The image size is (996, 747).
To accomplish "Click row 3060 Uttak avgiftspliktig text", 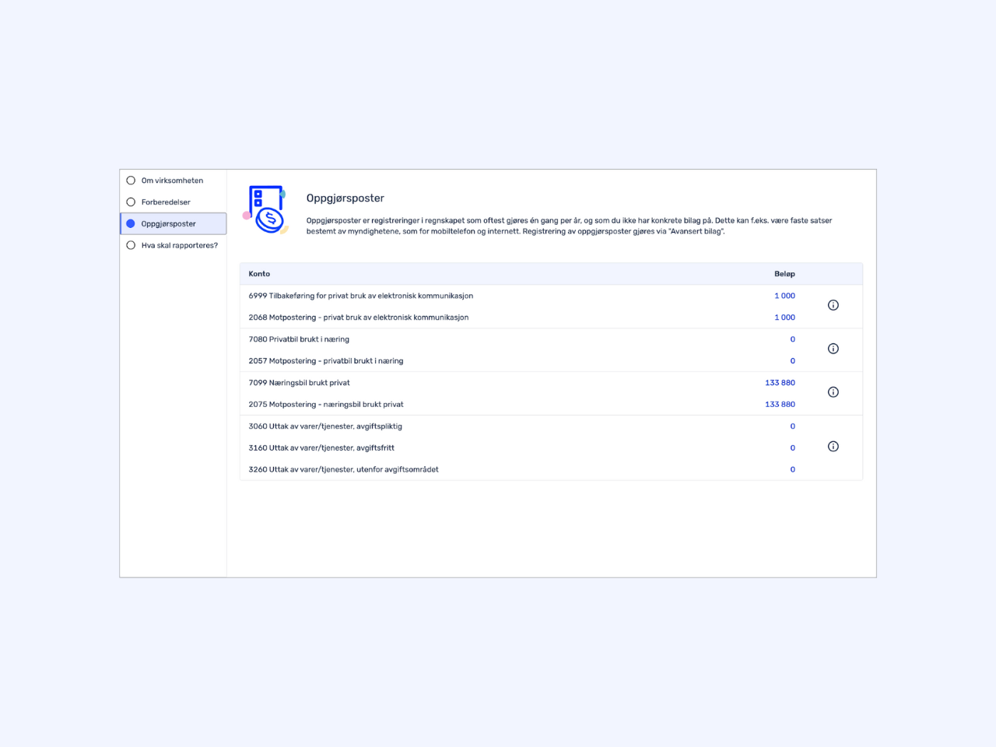I will pos(325,426).
